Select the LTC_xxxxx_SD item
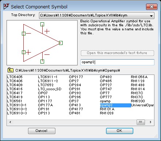 point(50,89)
